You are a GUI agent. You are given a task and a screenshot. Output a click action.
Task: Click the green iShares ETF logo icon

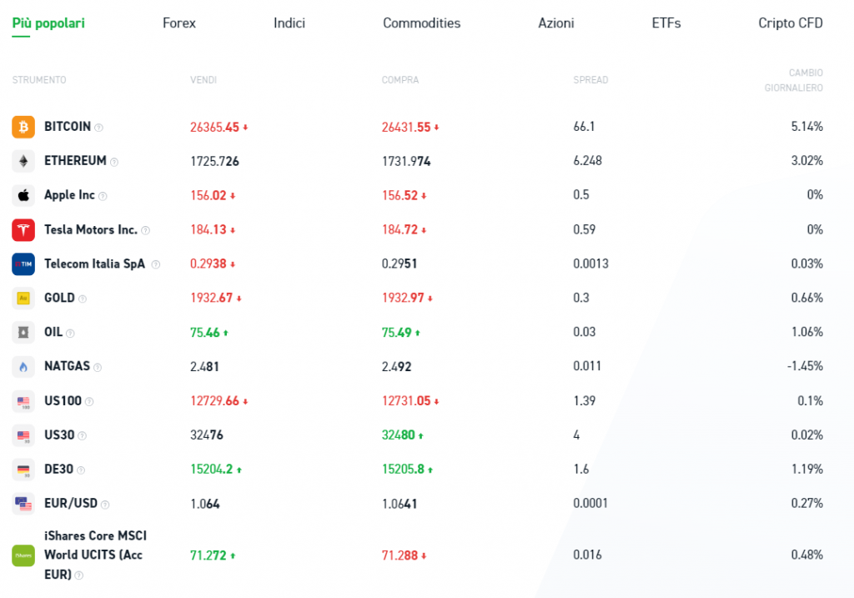(x=23, y=555)
